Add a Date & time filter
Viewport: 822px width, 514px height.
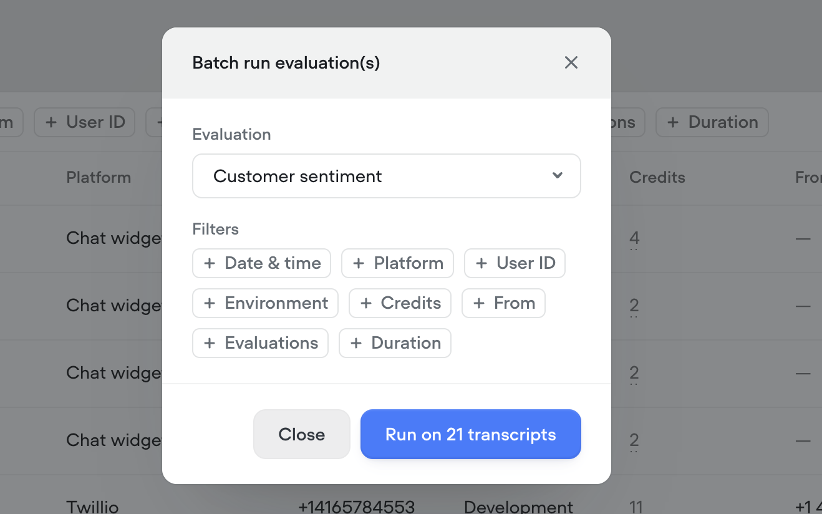coord(261,263)
